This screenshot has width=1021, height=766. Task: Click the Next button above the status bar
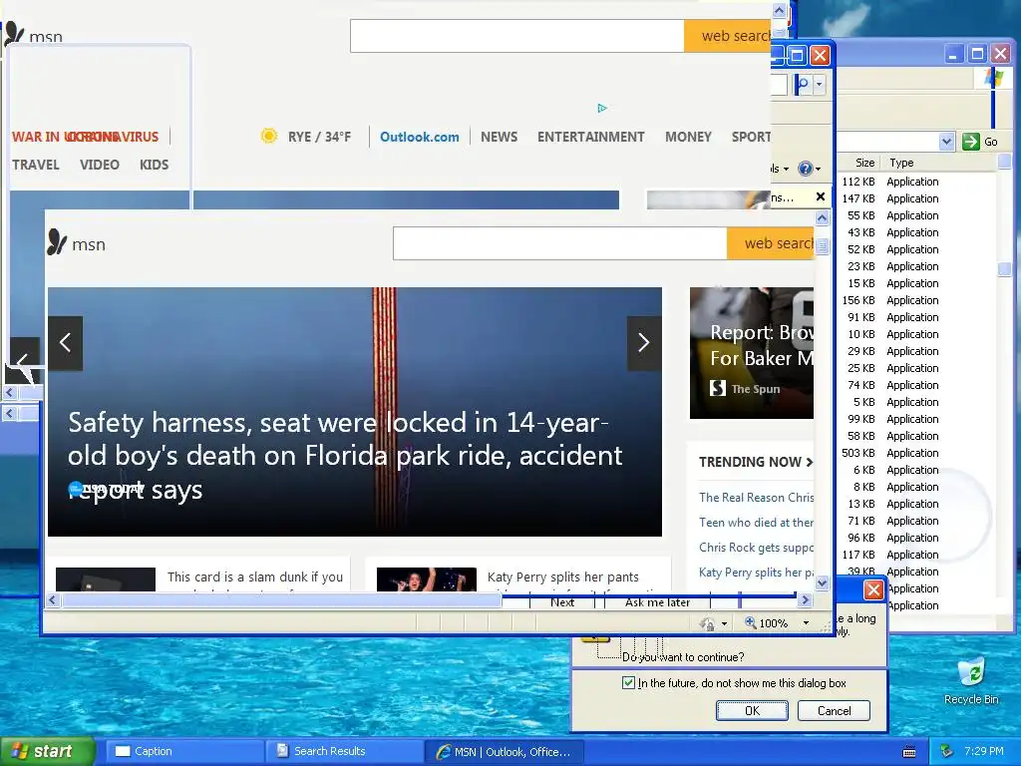562,601
